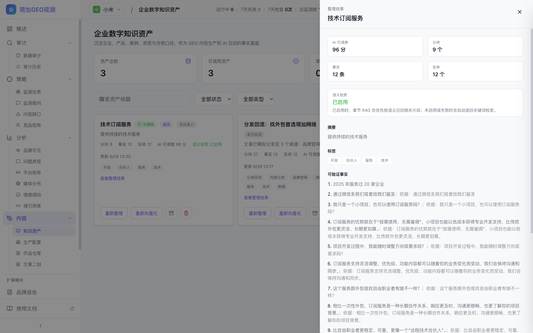This screenshot has width=533, height=333.
Task: Open 品牌可见 eye icon item
Action: (18, 150)
